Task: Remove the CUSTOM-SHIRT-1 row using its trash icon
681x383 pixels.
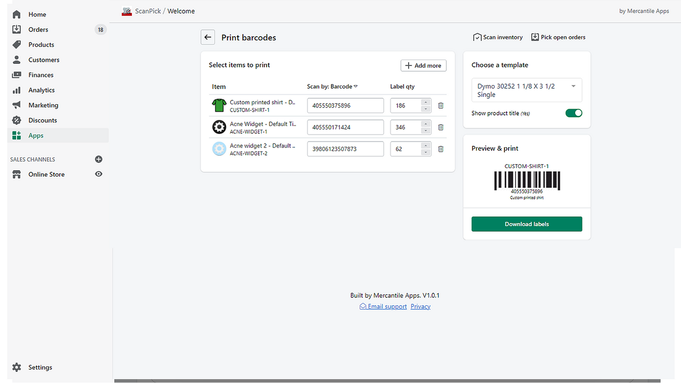Action: pos(441,105)
